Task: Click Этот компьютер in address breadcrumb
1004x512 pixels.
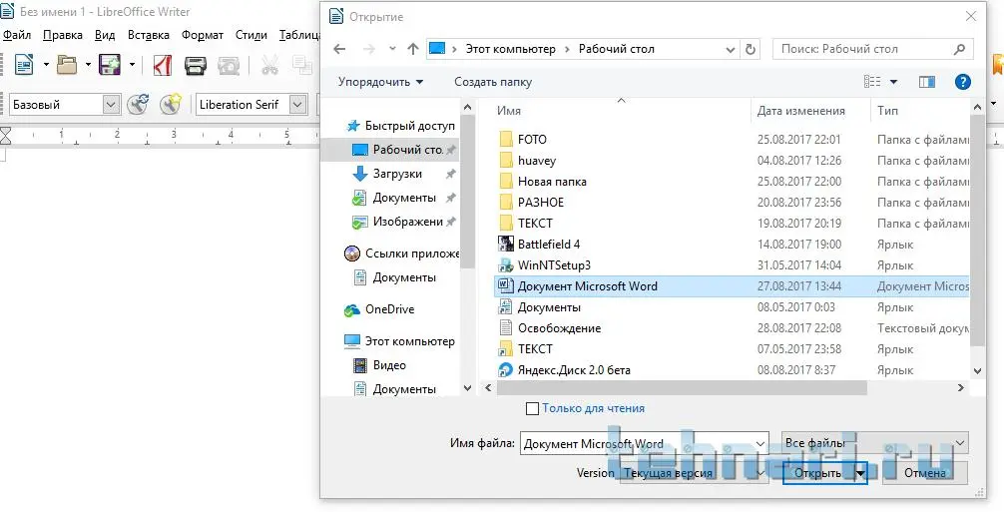Action: coord(510,49)
